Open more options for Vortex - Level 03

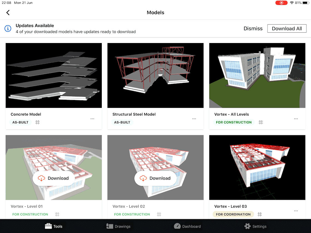coord(296,211)
